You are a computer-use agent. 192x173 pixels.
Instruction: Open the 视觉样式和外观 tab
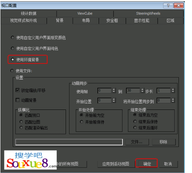pos(23,21)
